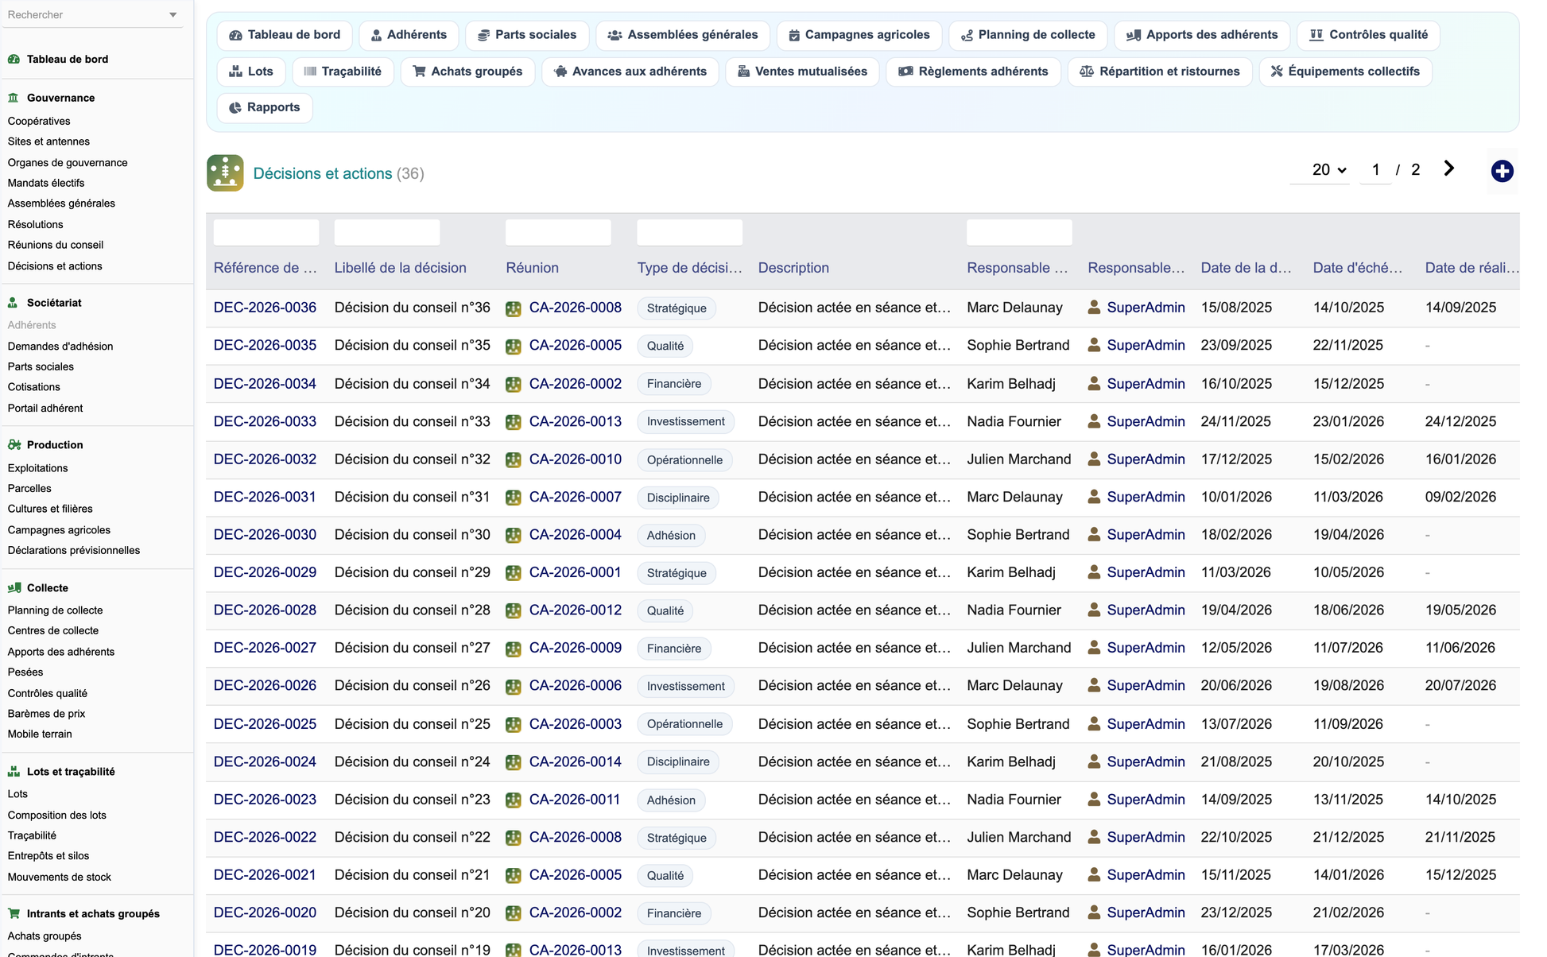
Task: Click the Responsable filter input field
Action: (1019, 232)
